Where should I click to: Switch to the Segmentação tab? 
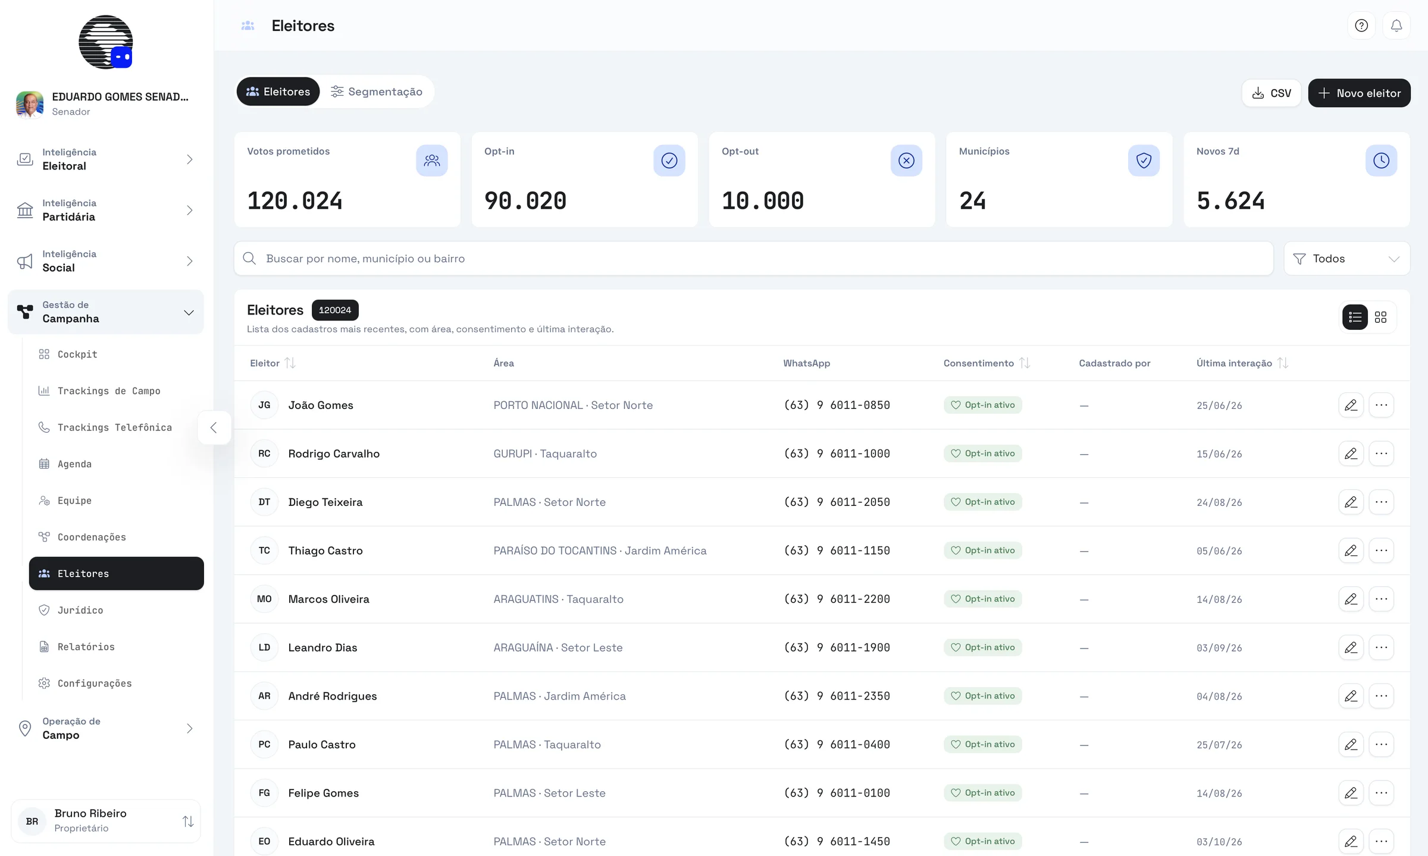tap(377, 92)
